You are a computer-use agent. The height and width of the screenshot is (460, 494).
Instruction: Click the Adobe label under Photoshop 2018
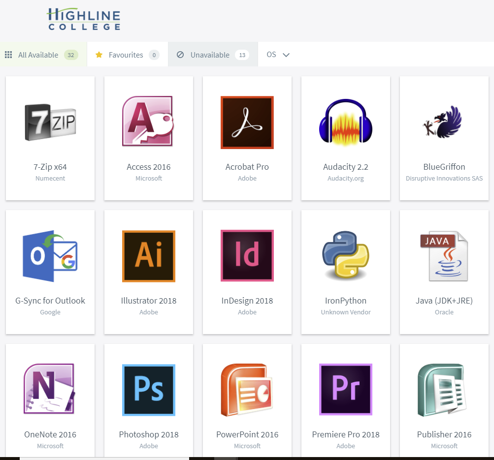coord(149,446)
